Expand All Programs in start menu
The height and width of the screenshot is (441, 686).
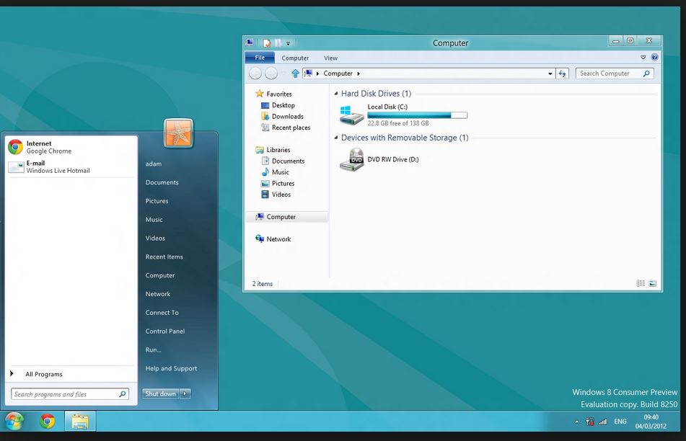click(x=70, y=374)
